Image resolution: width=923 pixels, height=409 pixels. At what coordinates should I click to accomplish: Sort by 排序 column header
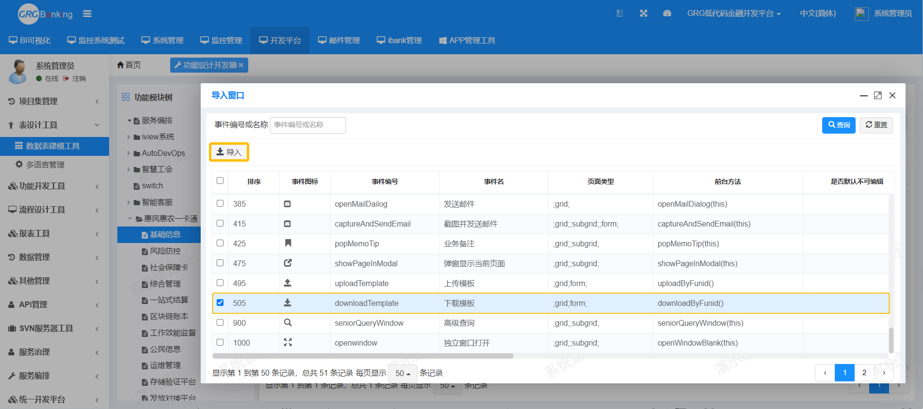pos(254,182)
